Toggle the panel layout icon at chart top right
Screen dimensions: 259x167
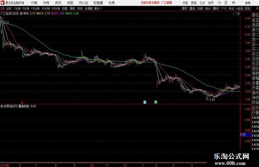(x=238, y=14)
